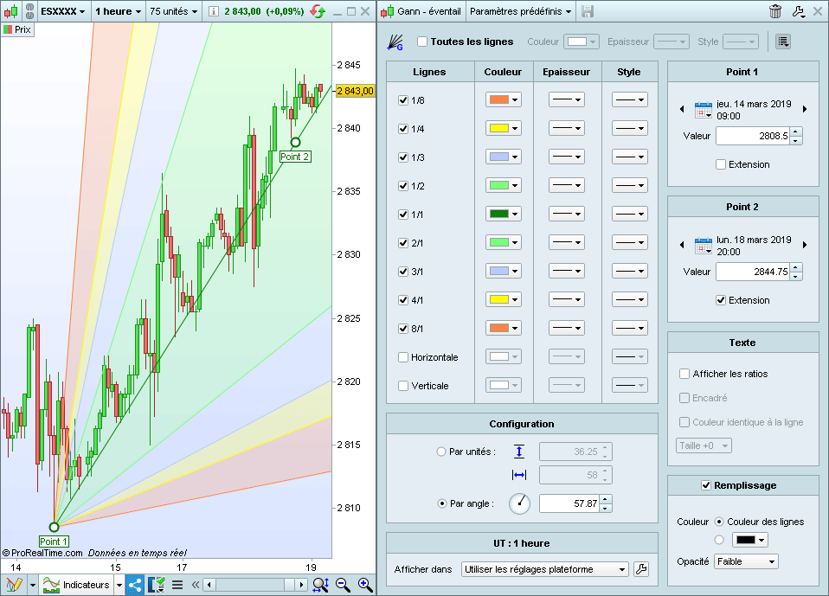Click the zoom in magnifier icon
Screen dimensions: 829x596
(365, 585)
